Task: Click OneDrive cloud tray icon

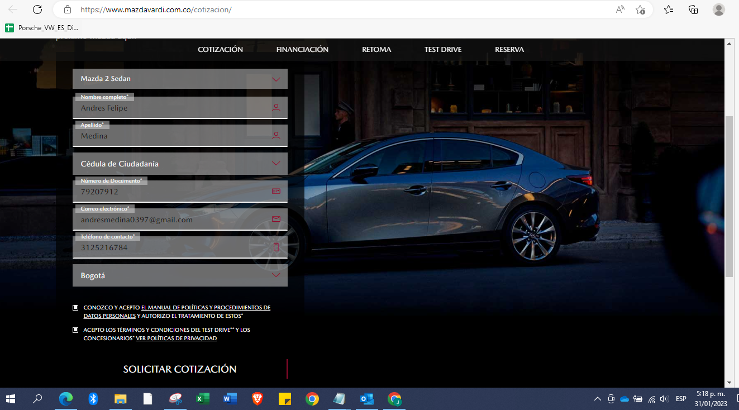Action: 624,399
